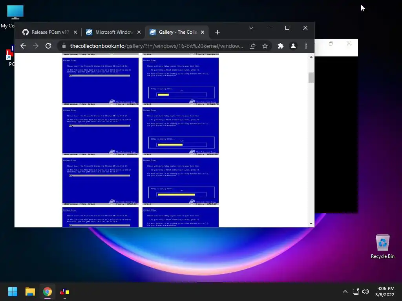Click PCem icon in taskbar
Screen dimensions: 402x301
(65, 292)
